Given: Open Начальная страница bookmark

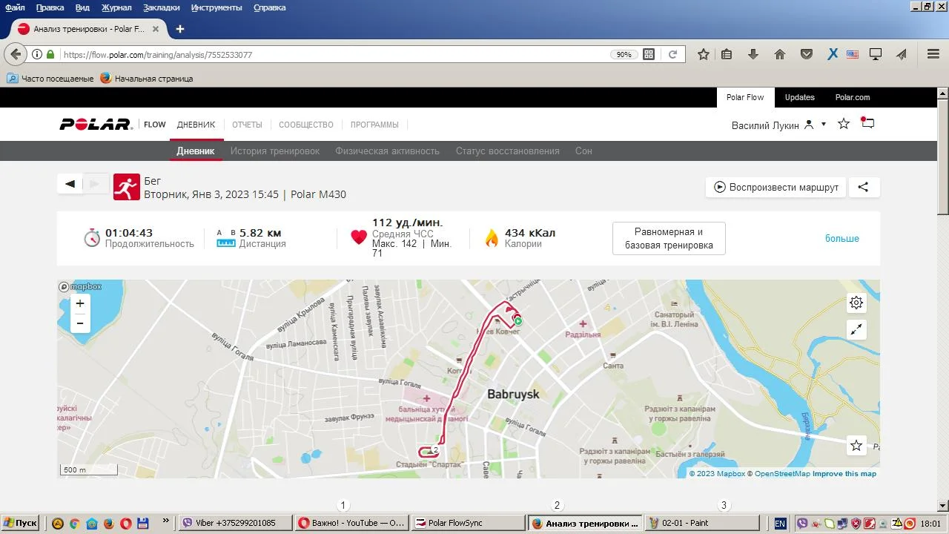Looking at the screenshot, I should 147,78.
